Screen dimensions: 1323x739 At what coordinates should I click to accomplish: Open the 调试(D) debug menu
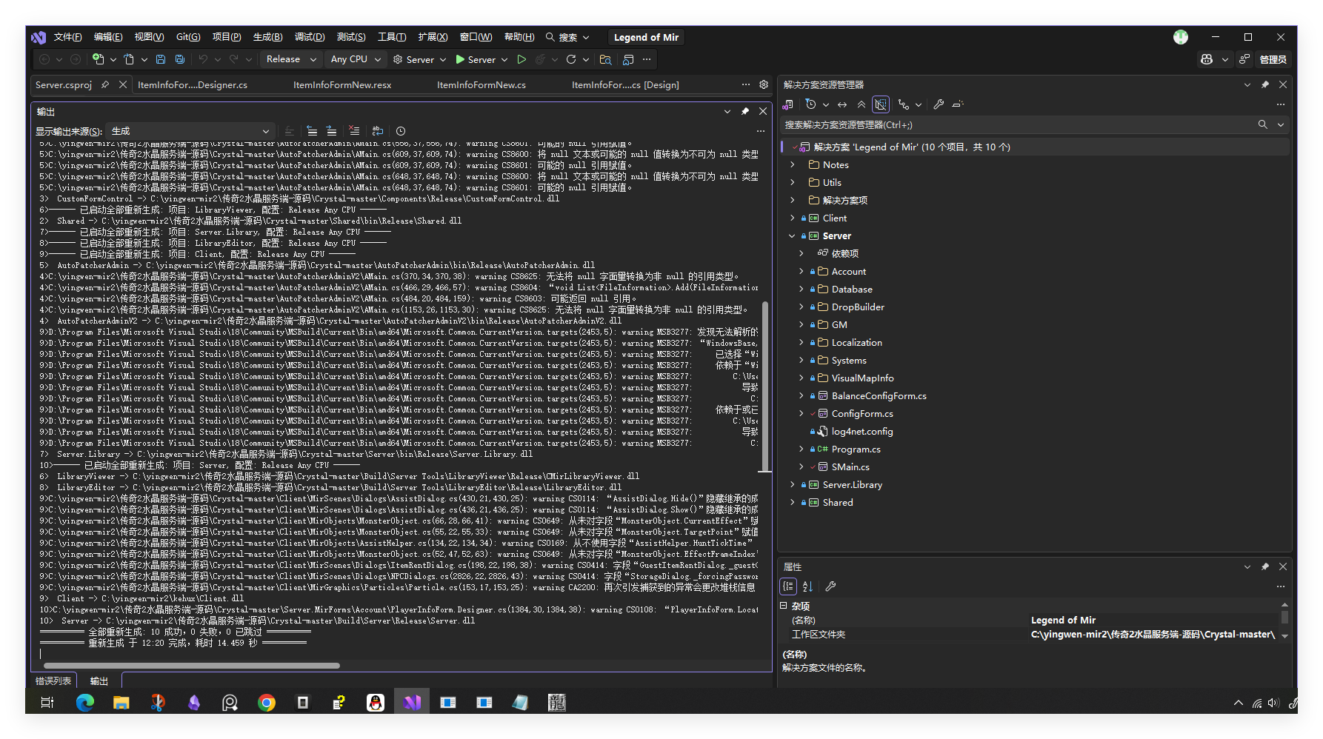coord(310,37)
